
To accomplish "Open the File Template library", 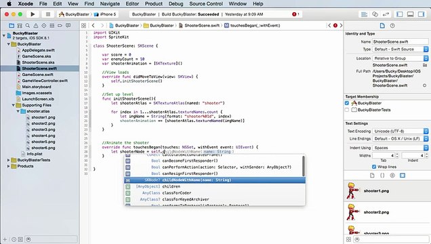I will tap(372, 176).
